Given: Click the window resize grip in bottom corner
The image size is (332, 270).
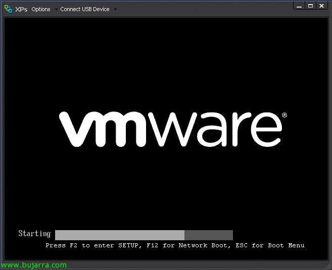Looking at the screenshot, I should (328, 266).
